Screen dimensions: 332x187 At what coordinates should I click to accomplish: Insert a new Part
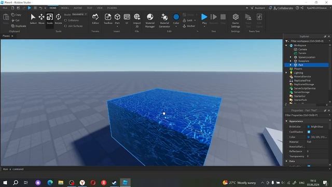[x=117, y=19]
